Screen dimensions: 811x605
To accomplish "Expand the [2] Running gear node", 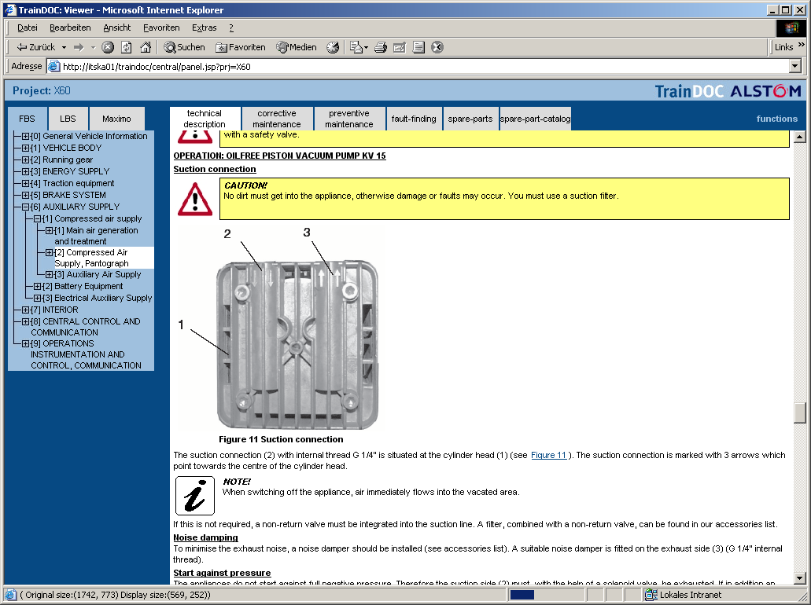I will coord(25,159).
